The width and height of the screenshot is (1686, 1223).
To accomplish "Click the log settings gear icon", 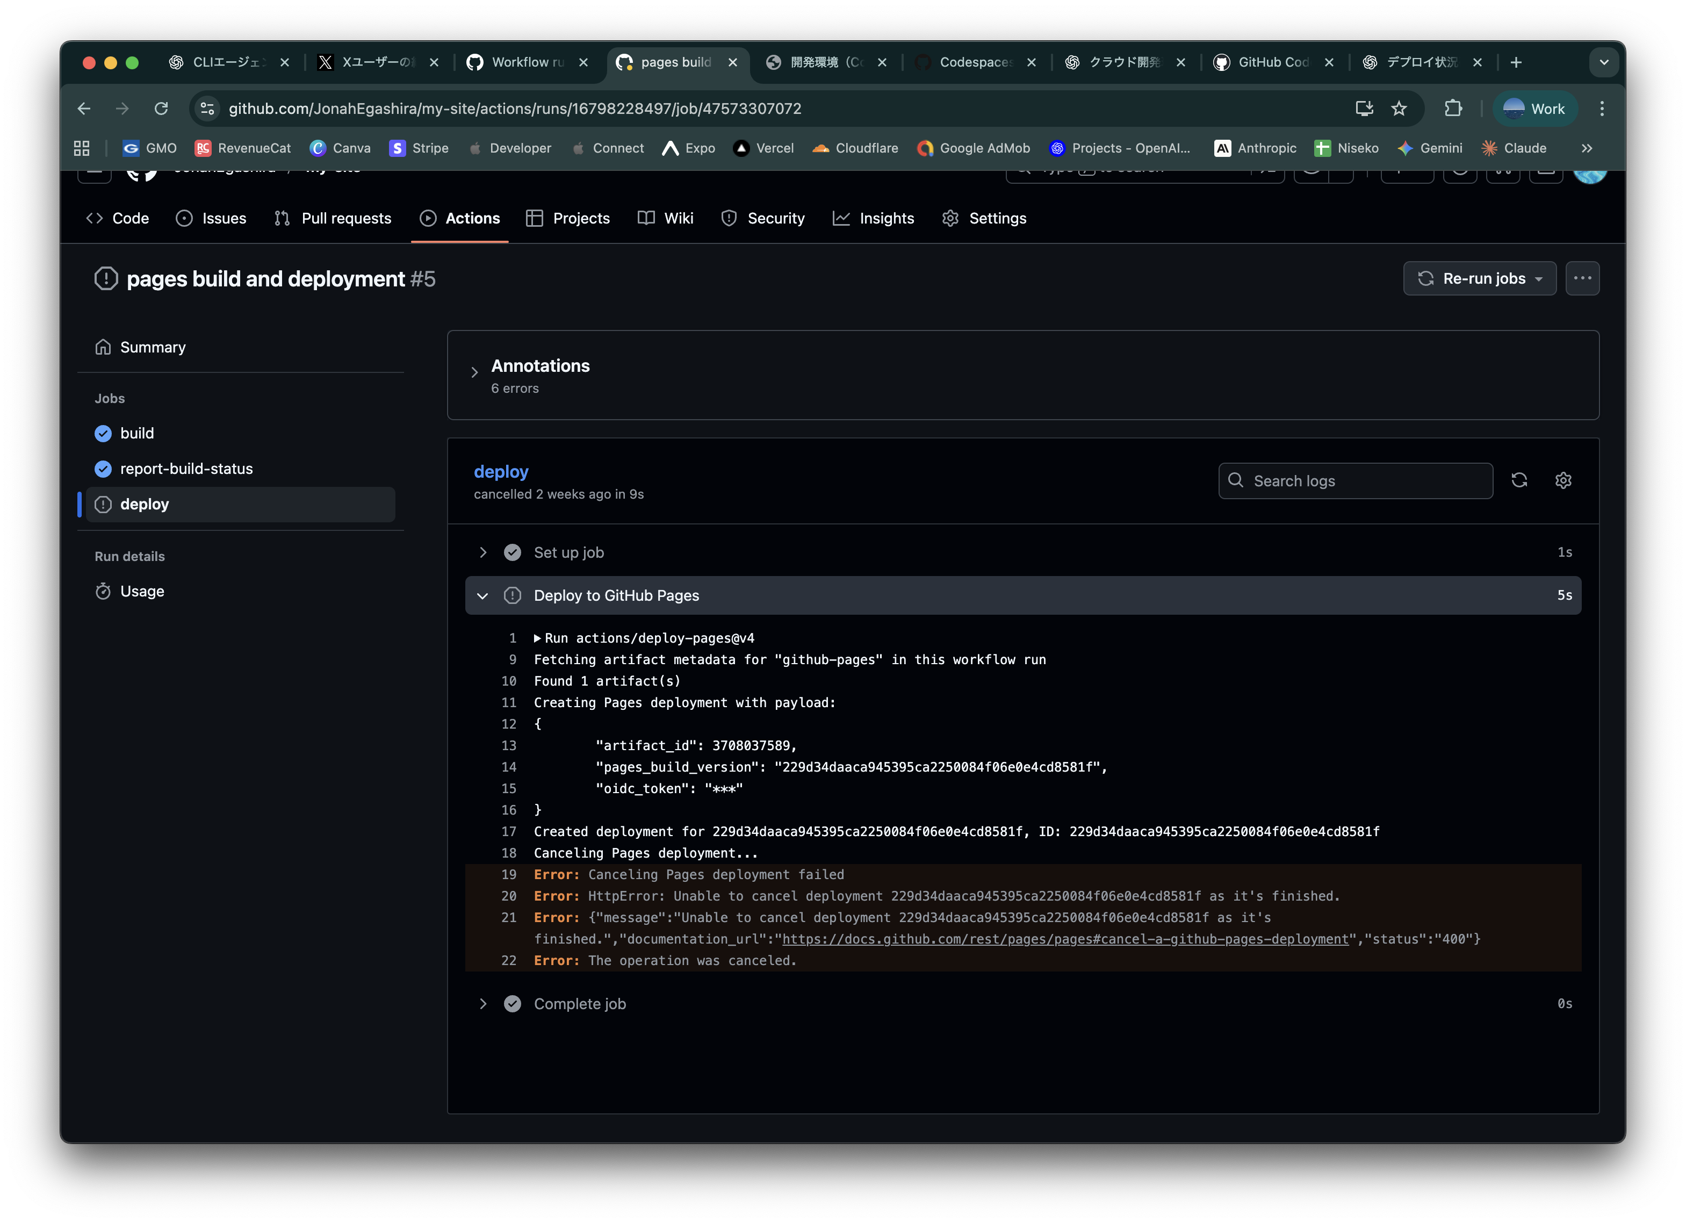I will (1562, 480).
